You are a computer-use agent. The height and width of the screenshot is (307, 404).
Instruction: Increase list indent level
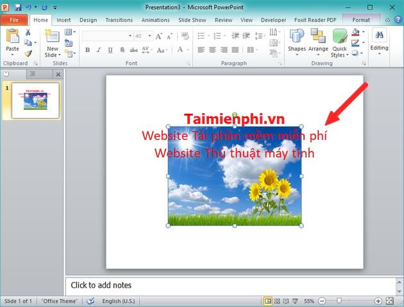point(246,36)
